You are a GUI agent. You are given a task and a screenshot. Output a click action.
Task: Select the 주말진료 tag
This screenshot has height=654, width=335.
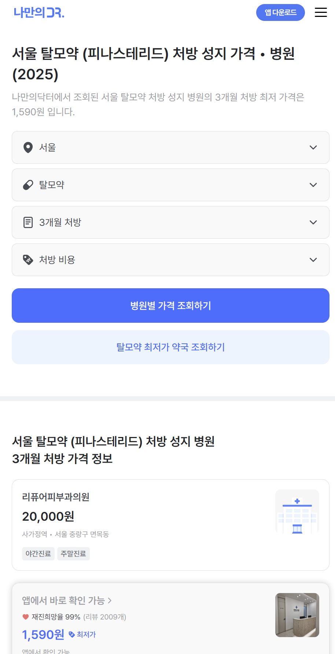tap(73, 554)
